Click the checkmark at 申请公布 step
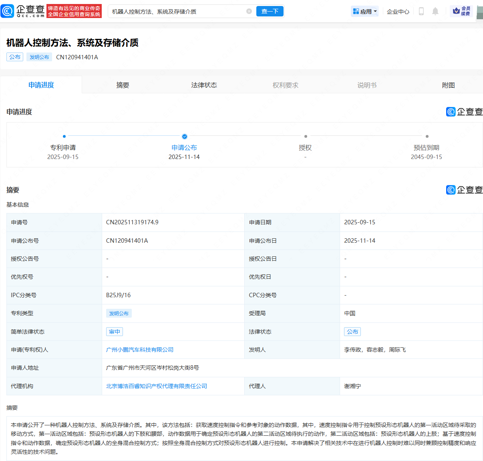Image resolution: width=483 pixels, height=461 pixels. (x=184, y=137)
